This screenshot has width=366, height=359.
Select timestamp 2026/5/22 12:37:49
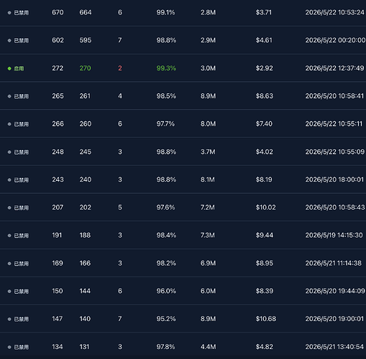pyautogui.click(x=334, y=68)
